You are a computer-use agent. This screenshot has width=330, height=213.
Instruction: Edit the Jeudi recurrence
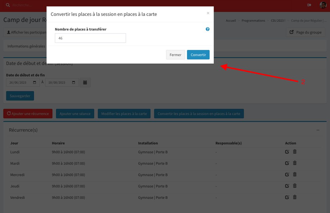pos(287,186)
